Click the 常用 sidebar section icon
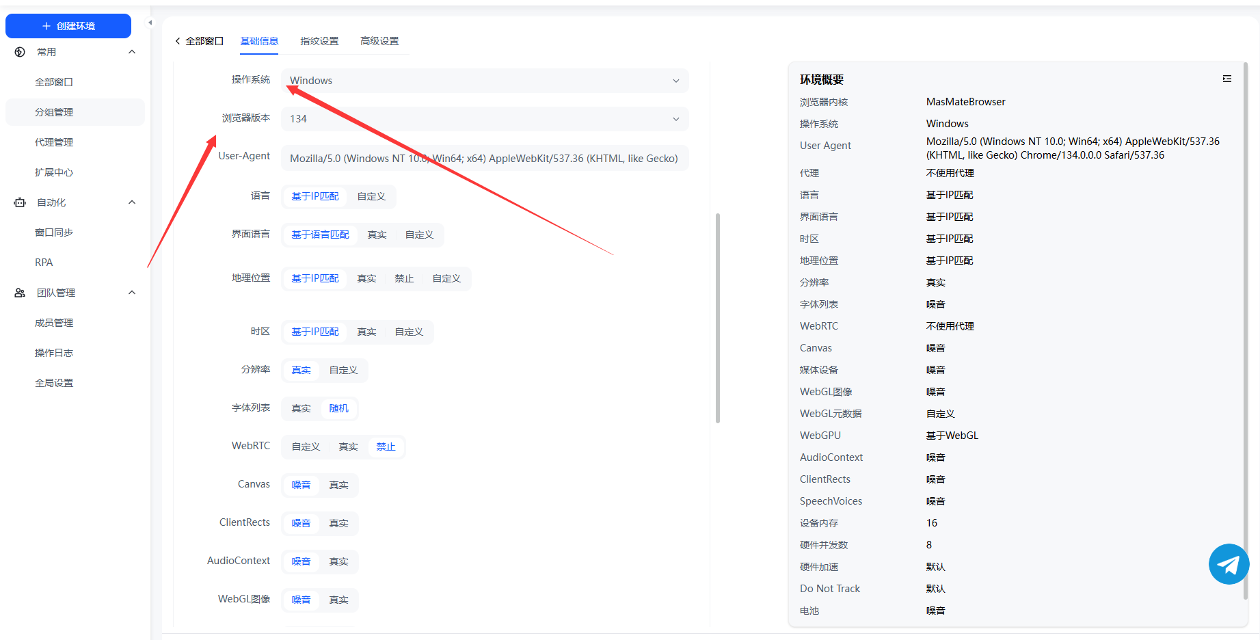Image resolution: width=1260 pixels, height=640 pixels. point(20,52)
